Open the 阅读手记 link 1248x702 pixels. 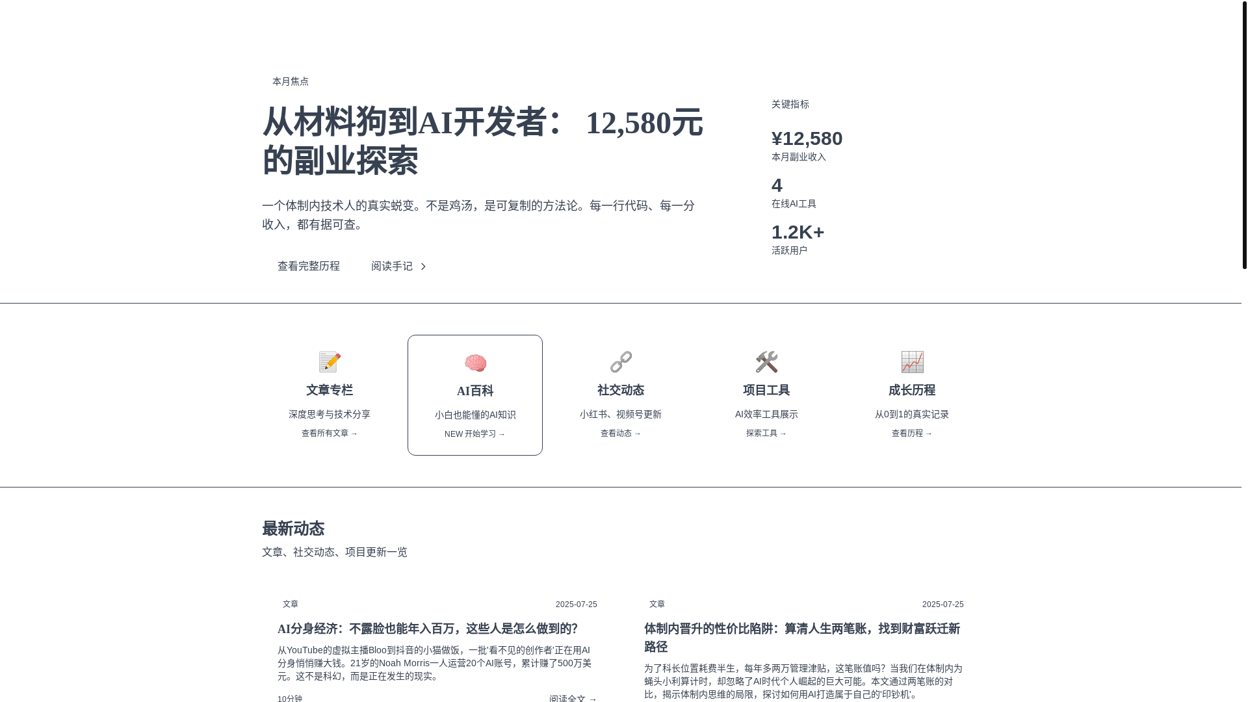pyautogui.click(x=398, y=266)
